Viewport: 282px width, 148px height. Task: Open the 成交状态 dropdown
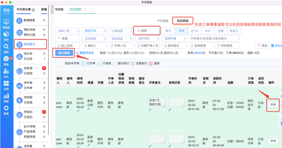click(147, 38)
